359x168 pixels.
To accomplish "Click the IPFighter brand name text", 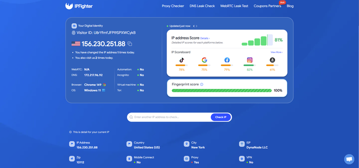I will (x=84, y=6).
